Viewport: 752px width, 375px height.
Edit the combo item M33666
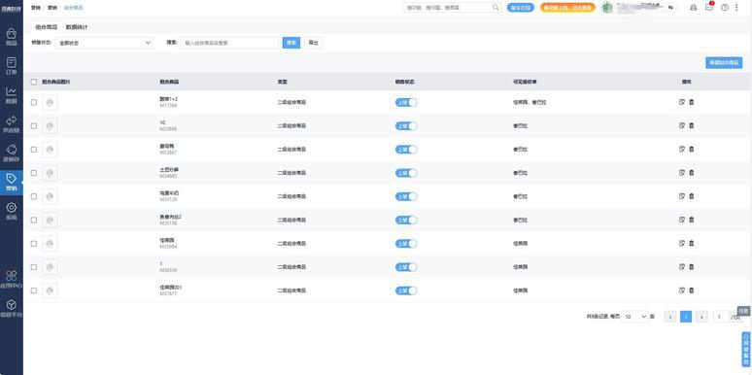pos(682,125)
